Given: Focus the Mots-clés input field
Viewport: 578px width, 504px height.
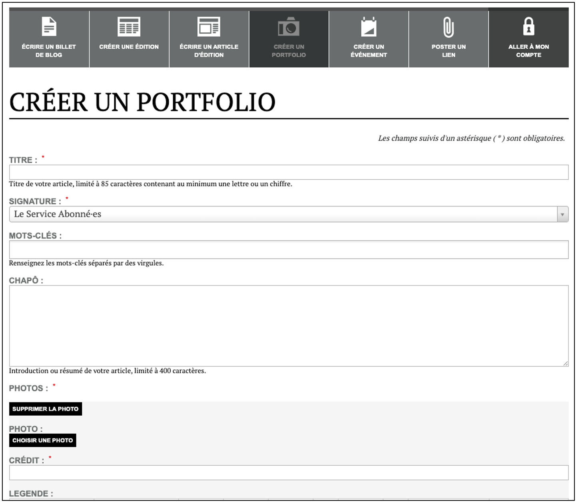Looking at the screenshot, I should [289, 250].
